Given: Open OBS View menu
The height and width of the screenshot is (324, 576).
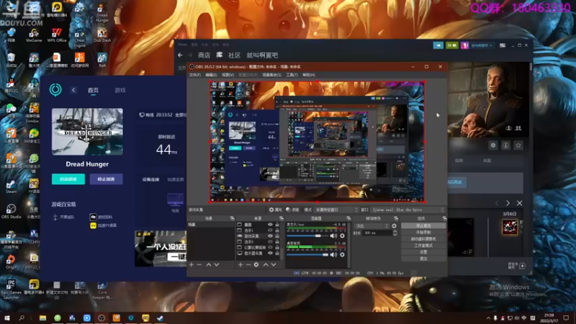Looking at the screenshot, I should [228, 75].
